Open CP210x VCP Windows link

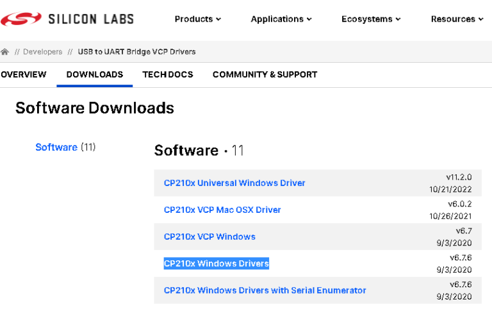point(209,237)
